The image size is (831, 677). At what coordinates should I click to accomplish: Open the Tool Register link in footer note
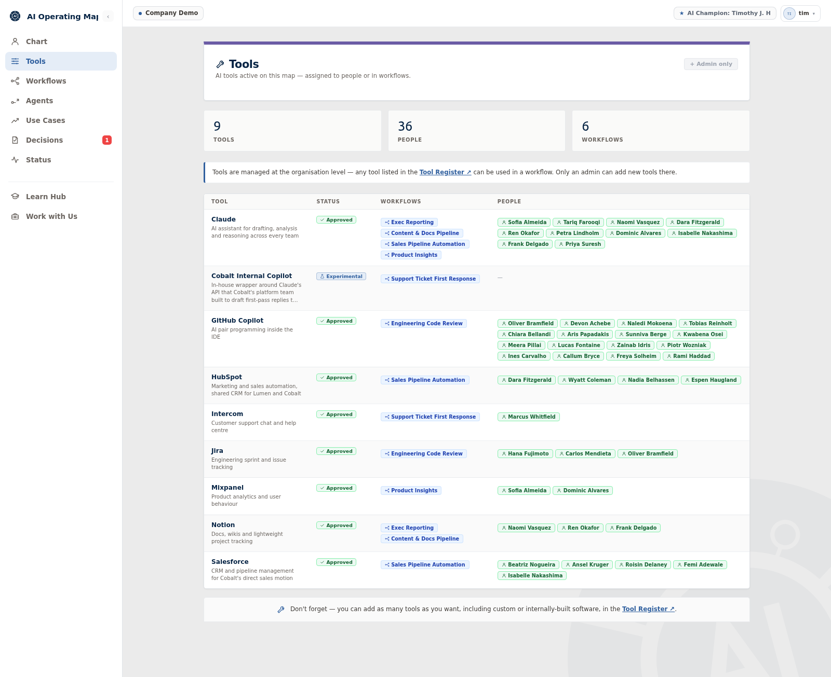[648, 609]
